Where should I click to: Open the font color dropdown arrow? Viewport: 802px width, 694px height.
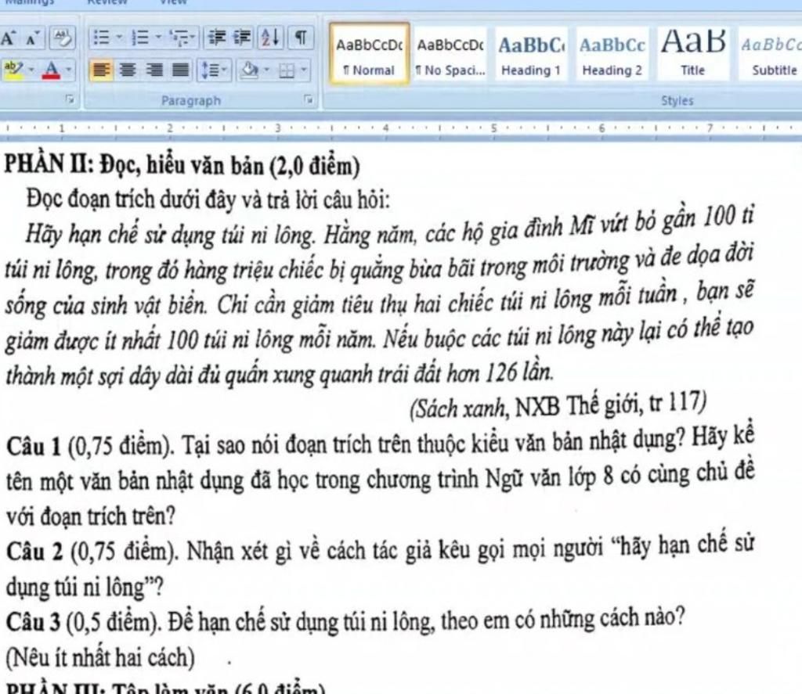coord(68,70)
